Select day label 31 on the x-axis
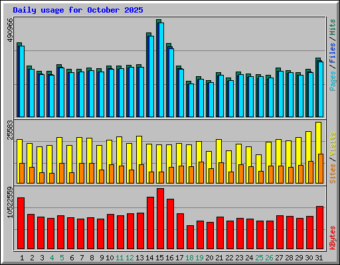 [x=319, y=258]
